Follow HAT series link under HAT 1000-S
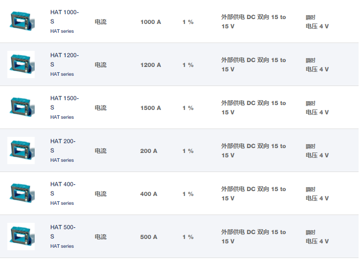Viewport: 362px width, 259px height. click(62, 31)
